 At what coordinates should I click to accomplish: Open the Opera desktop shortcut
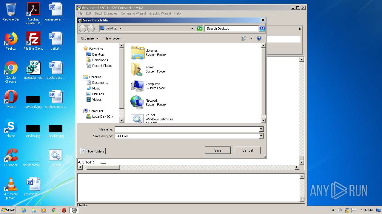(11, 99)
